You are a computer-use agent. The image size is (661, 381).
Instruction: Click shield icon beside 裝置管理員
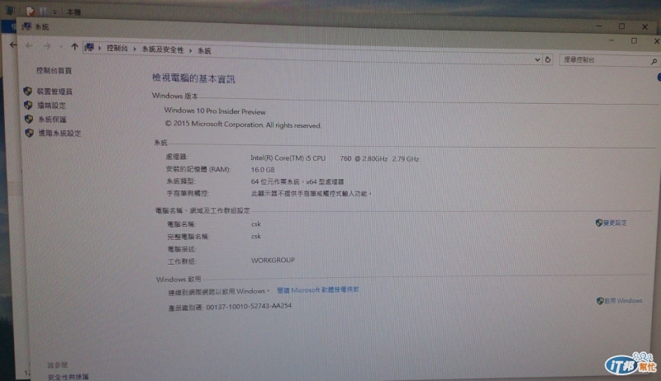28,91
